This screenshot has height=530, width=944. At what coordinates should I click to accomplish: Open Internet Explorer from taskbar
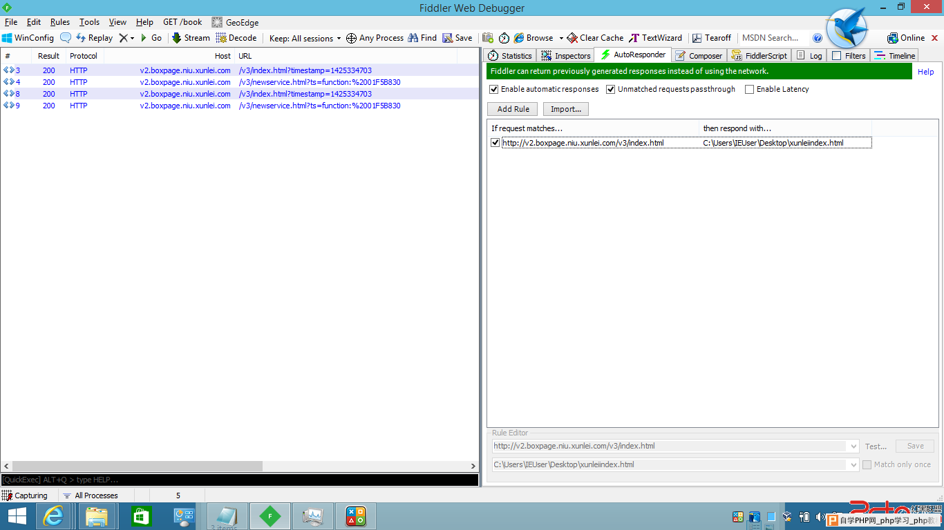click(53, 516)
